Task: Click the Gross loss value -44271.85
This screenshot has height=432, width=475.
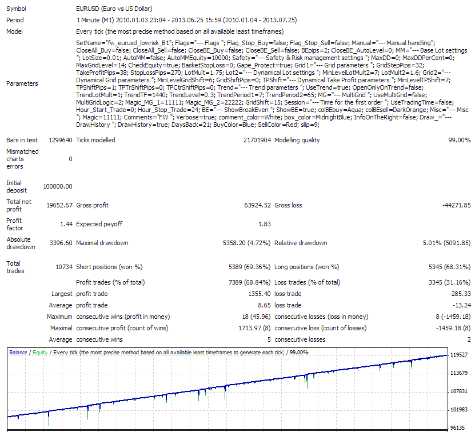Action: click(x=456, y=205)
